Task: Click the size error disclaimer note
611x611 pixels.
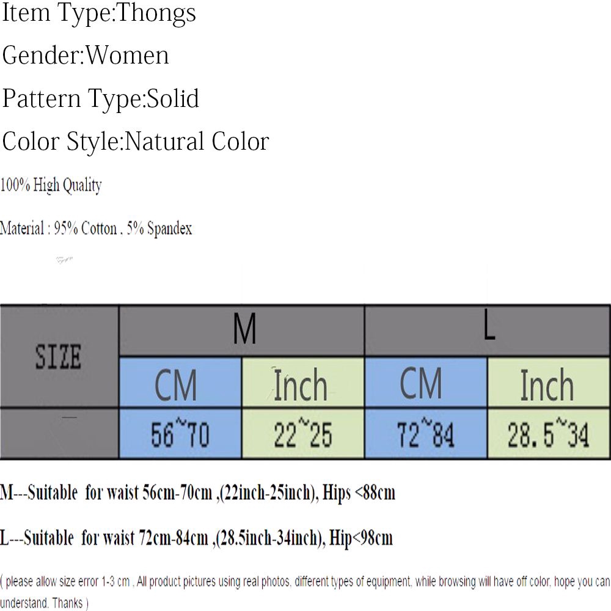Action: (x=305, y=592)
